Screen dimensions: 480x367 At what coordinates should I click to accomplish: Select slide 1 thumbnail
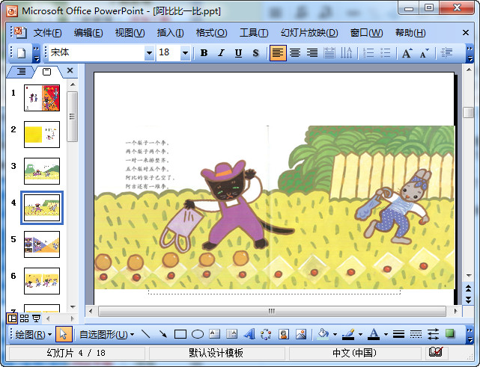[x=42, y=98]
